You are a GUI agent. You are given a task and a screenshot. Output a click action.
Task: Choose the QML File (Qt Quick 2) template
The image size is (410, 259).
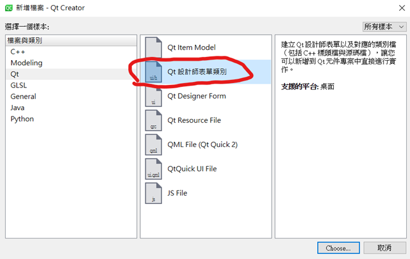(x=206, y=145)
